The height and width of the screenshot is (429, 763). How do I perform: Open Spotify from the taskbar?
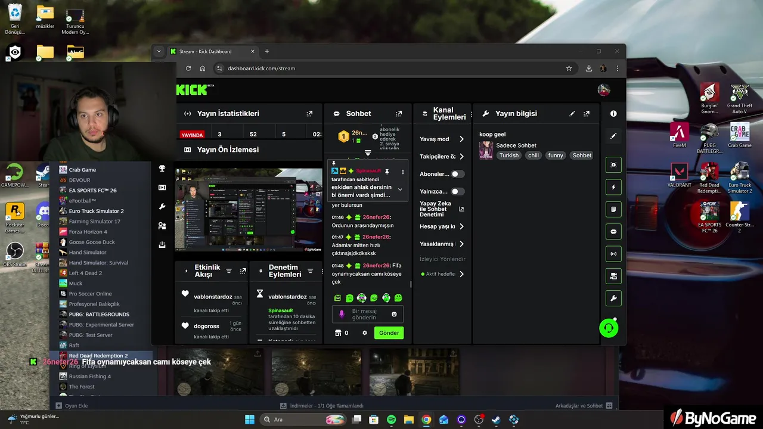pos(392,419)
